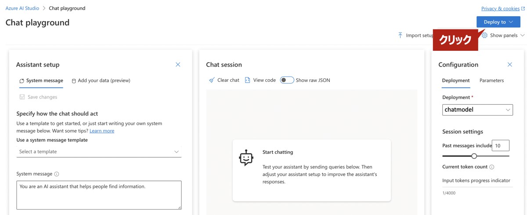Click the Show panels gear icon

click(x=484, y=35)
